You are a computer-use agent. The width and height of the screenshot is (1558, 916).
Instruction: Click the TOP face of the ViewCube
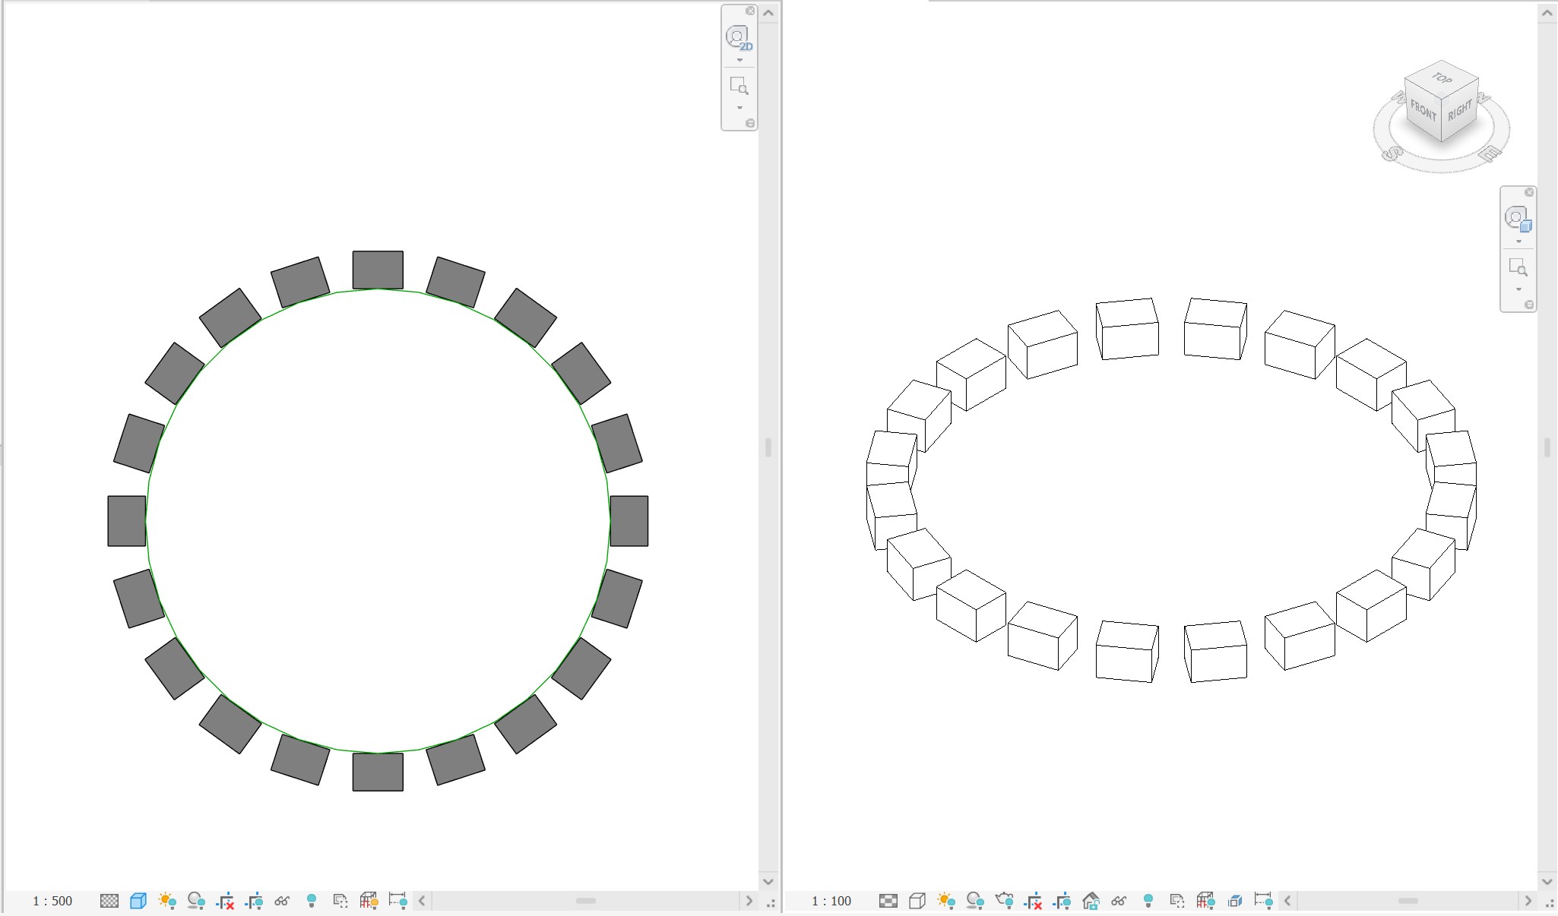tap(1442, 79)
